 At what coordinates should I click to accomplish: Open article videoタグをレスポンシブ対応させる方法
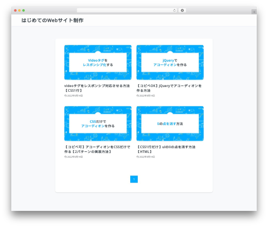click(x=97, y=88)
